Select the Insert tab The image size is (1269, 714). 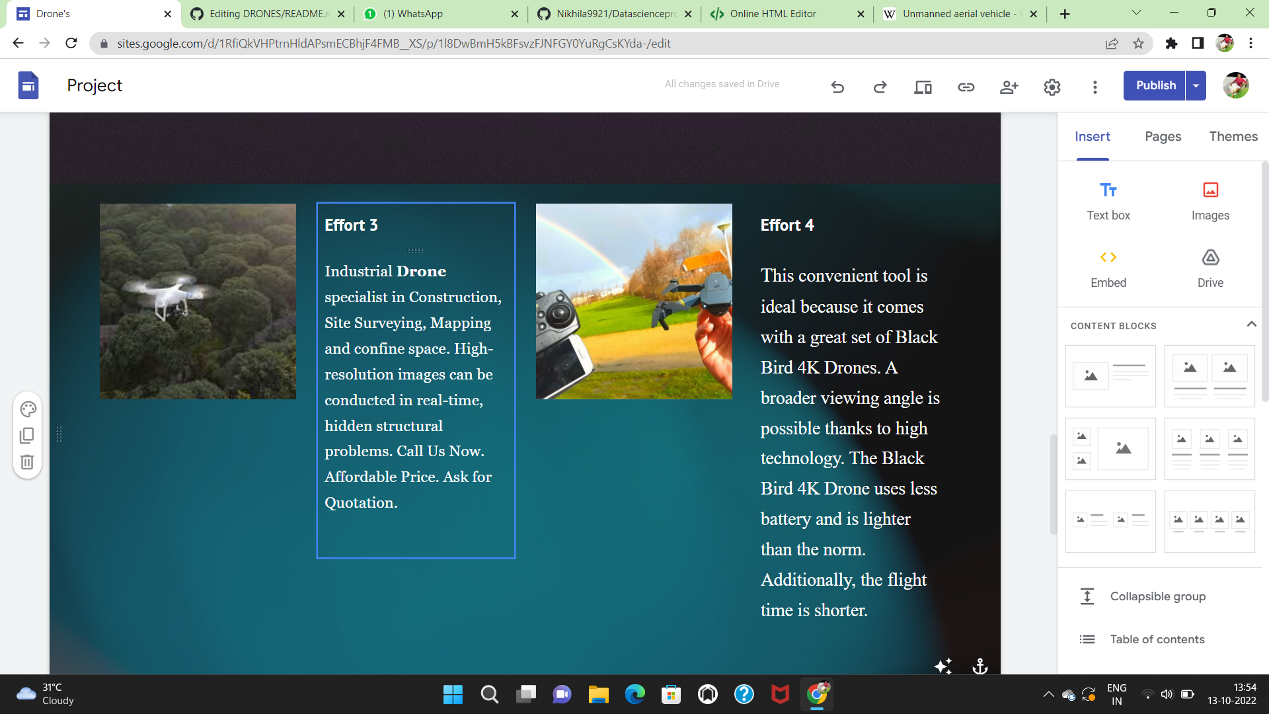pos(1093,137)
